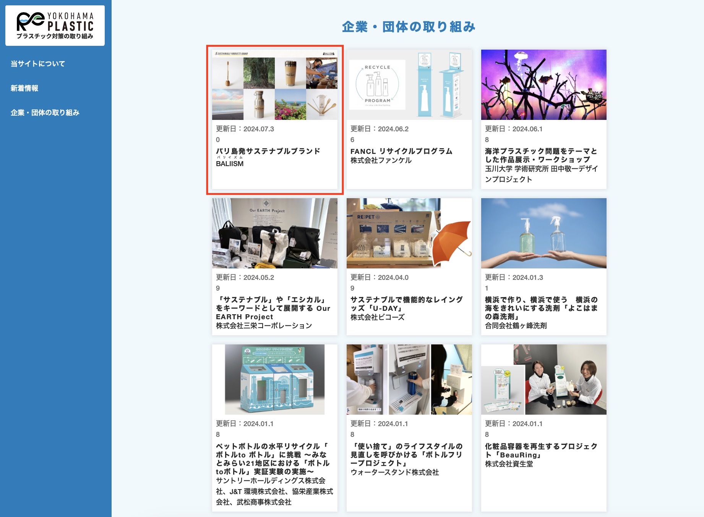Click the 化粧品容器を再生するプロジェクト「BeauRing」 title
The width and height of the screenshot is (704, 517).
point(541,451)
